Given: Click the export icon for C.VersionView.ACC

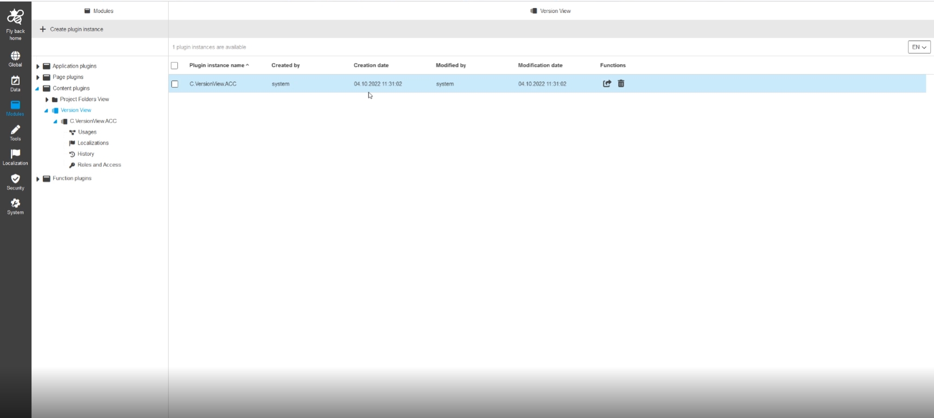Looking at the screenshot, I should click(607, 83).
